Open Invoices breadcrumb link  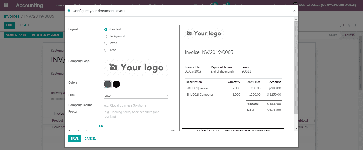coord(12,16)
